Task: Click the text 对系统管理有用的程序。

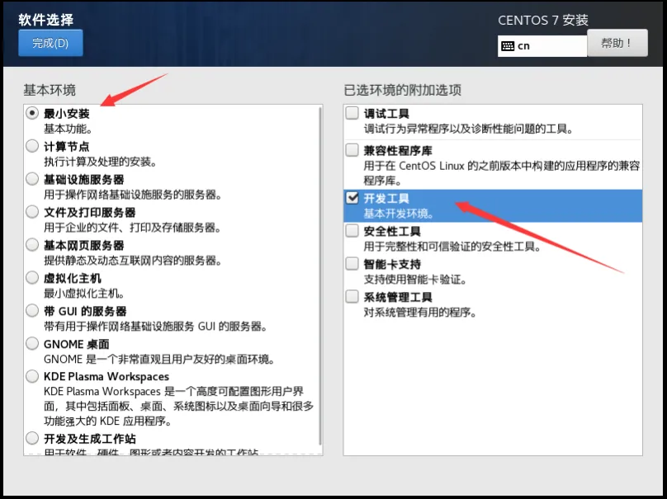Action: (x=420, y=313)
